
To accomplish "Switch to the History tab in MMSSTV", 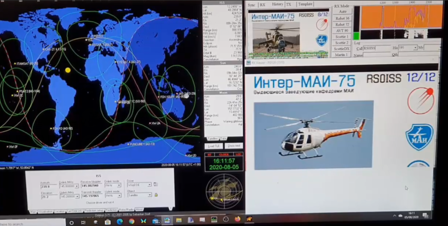I will click(277, 4).
